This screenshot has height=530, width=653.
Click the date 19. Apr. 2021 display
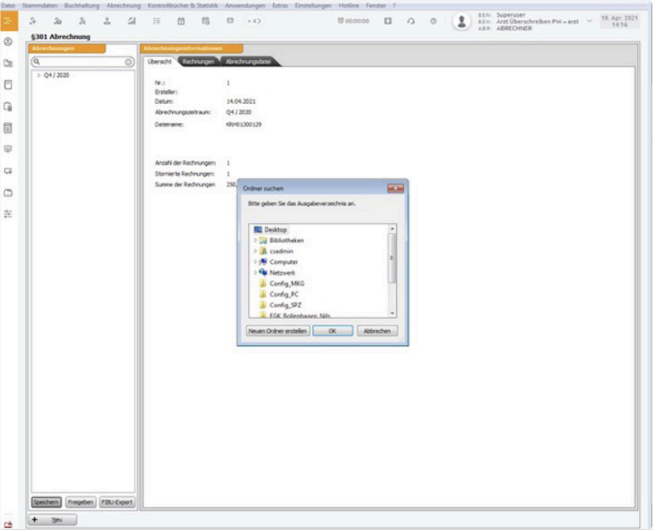pyautogui.click(x=619, y=18)
